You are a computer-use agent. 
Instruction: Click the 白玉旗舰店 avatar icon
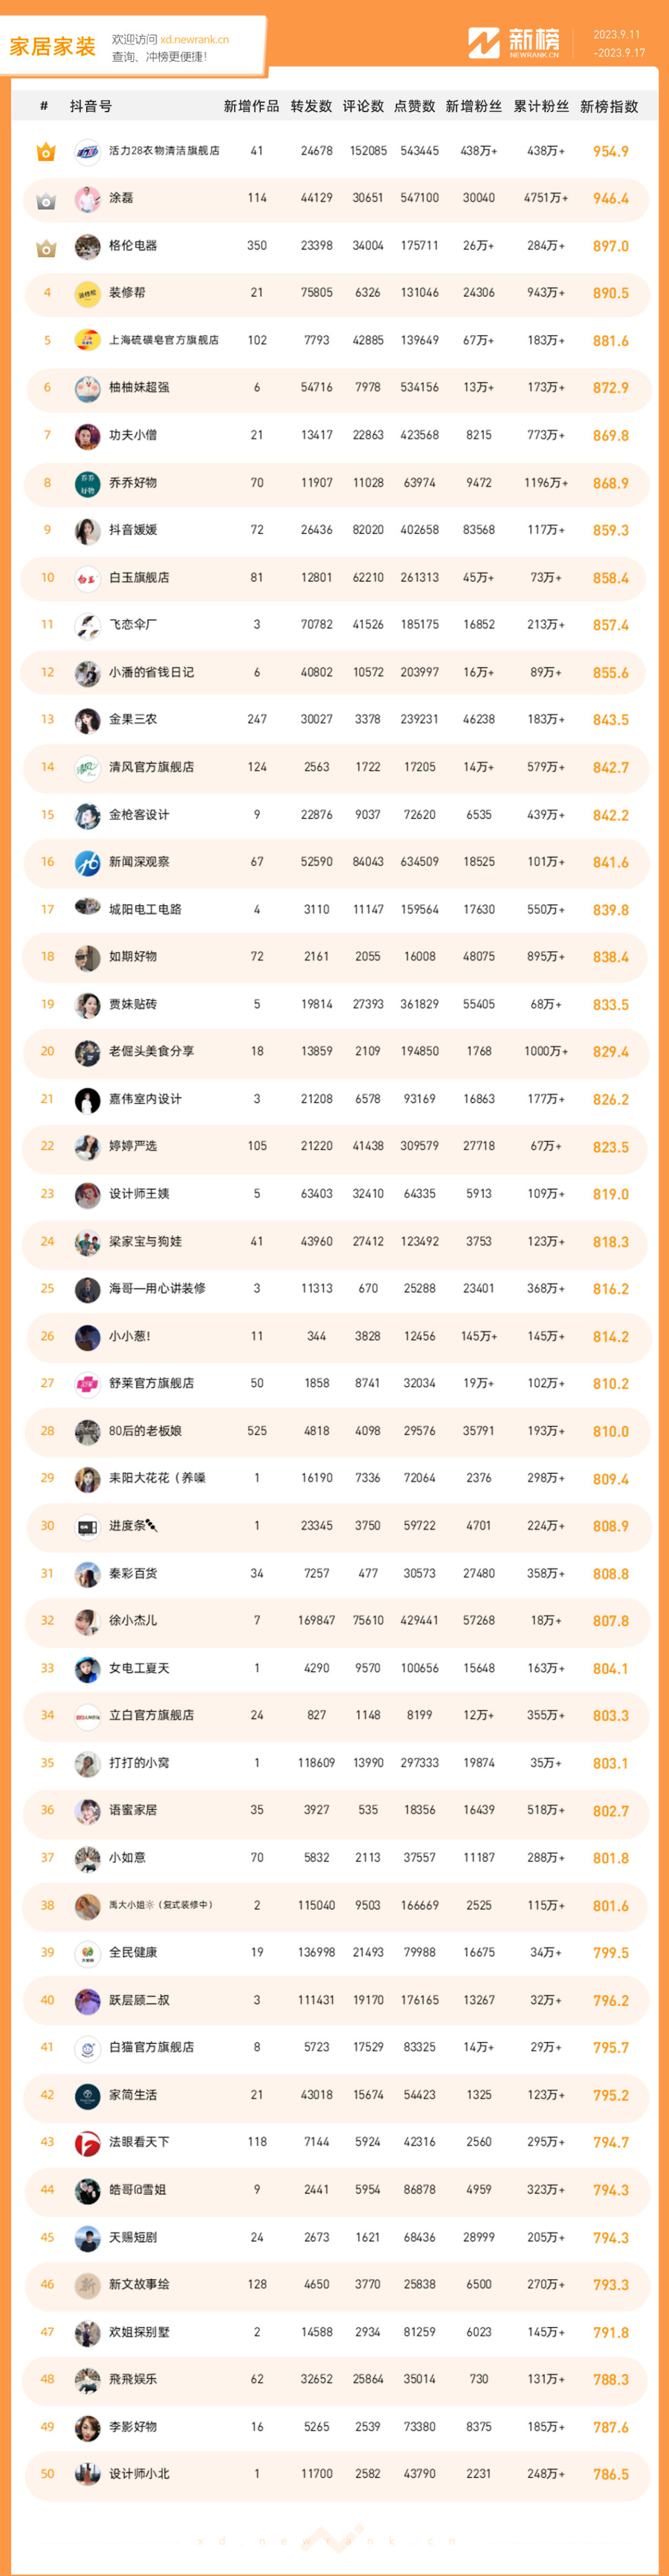point(88,578)
